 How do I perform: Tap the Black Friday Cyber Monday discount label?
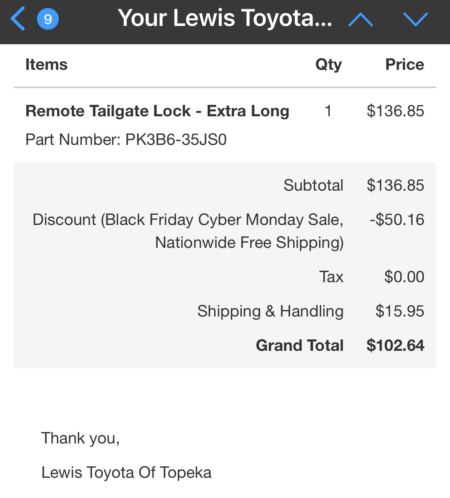[x=188, y=231]
